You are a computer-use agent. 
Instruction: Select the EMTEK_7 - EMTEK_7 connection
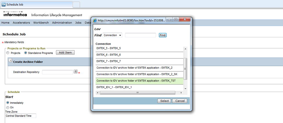[139, 62]
